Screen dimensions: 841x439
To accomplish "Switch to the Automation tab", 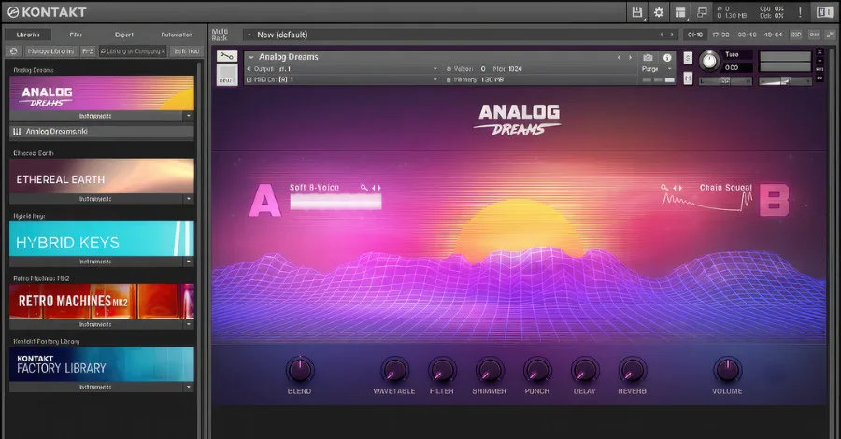I will point(177,35).
